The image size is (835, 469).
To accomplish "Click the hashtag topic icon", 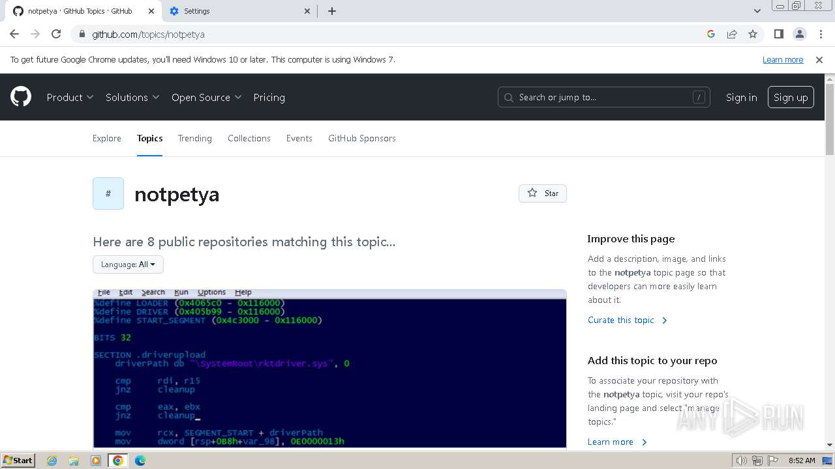I will click(108, 193).
